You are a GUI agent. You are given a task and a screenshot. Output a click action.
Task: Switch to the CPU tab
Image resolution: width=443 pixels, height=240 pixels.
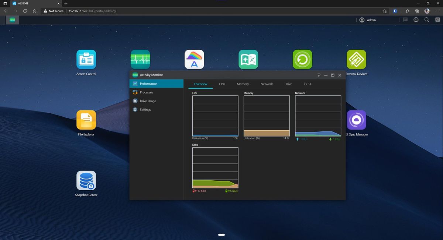(222, 84)
